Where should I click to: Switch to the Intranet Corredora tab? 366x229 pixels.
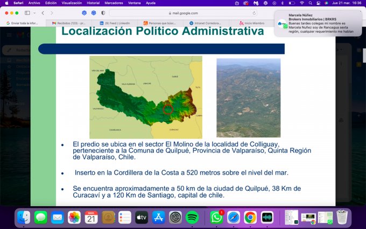[206, 23]
